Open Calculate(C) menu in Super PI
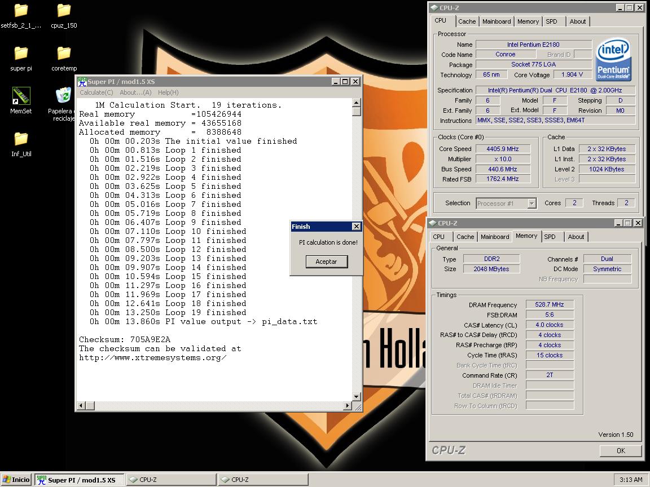Screen dimensions: 650x487 pos(96,92)
